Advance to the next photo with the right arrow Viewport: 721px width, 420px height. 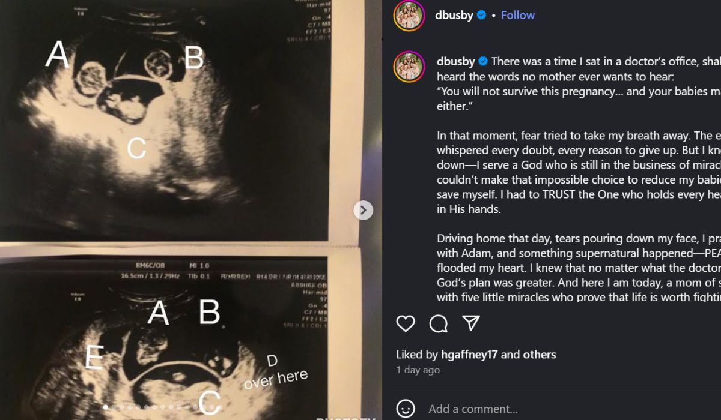362,211
